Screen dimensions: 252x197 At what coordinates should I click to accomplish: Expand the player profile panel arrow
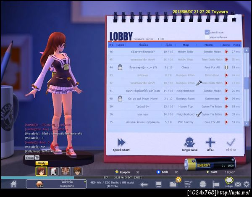pos(85,181)
